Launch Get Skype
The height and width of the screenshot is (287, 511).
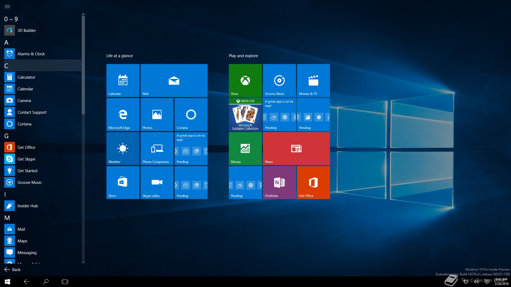[x=43, y=159]
